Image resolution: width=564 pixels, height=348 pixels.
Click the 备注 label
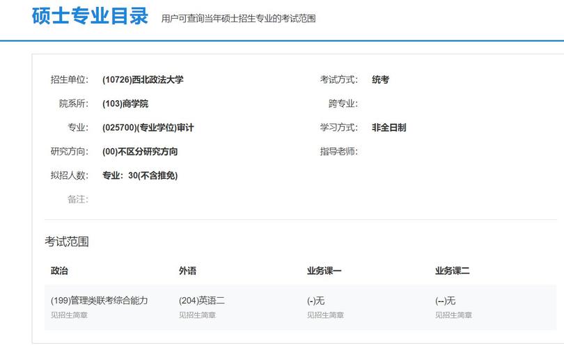78,199
